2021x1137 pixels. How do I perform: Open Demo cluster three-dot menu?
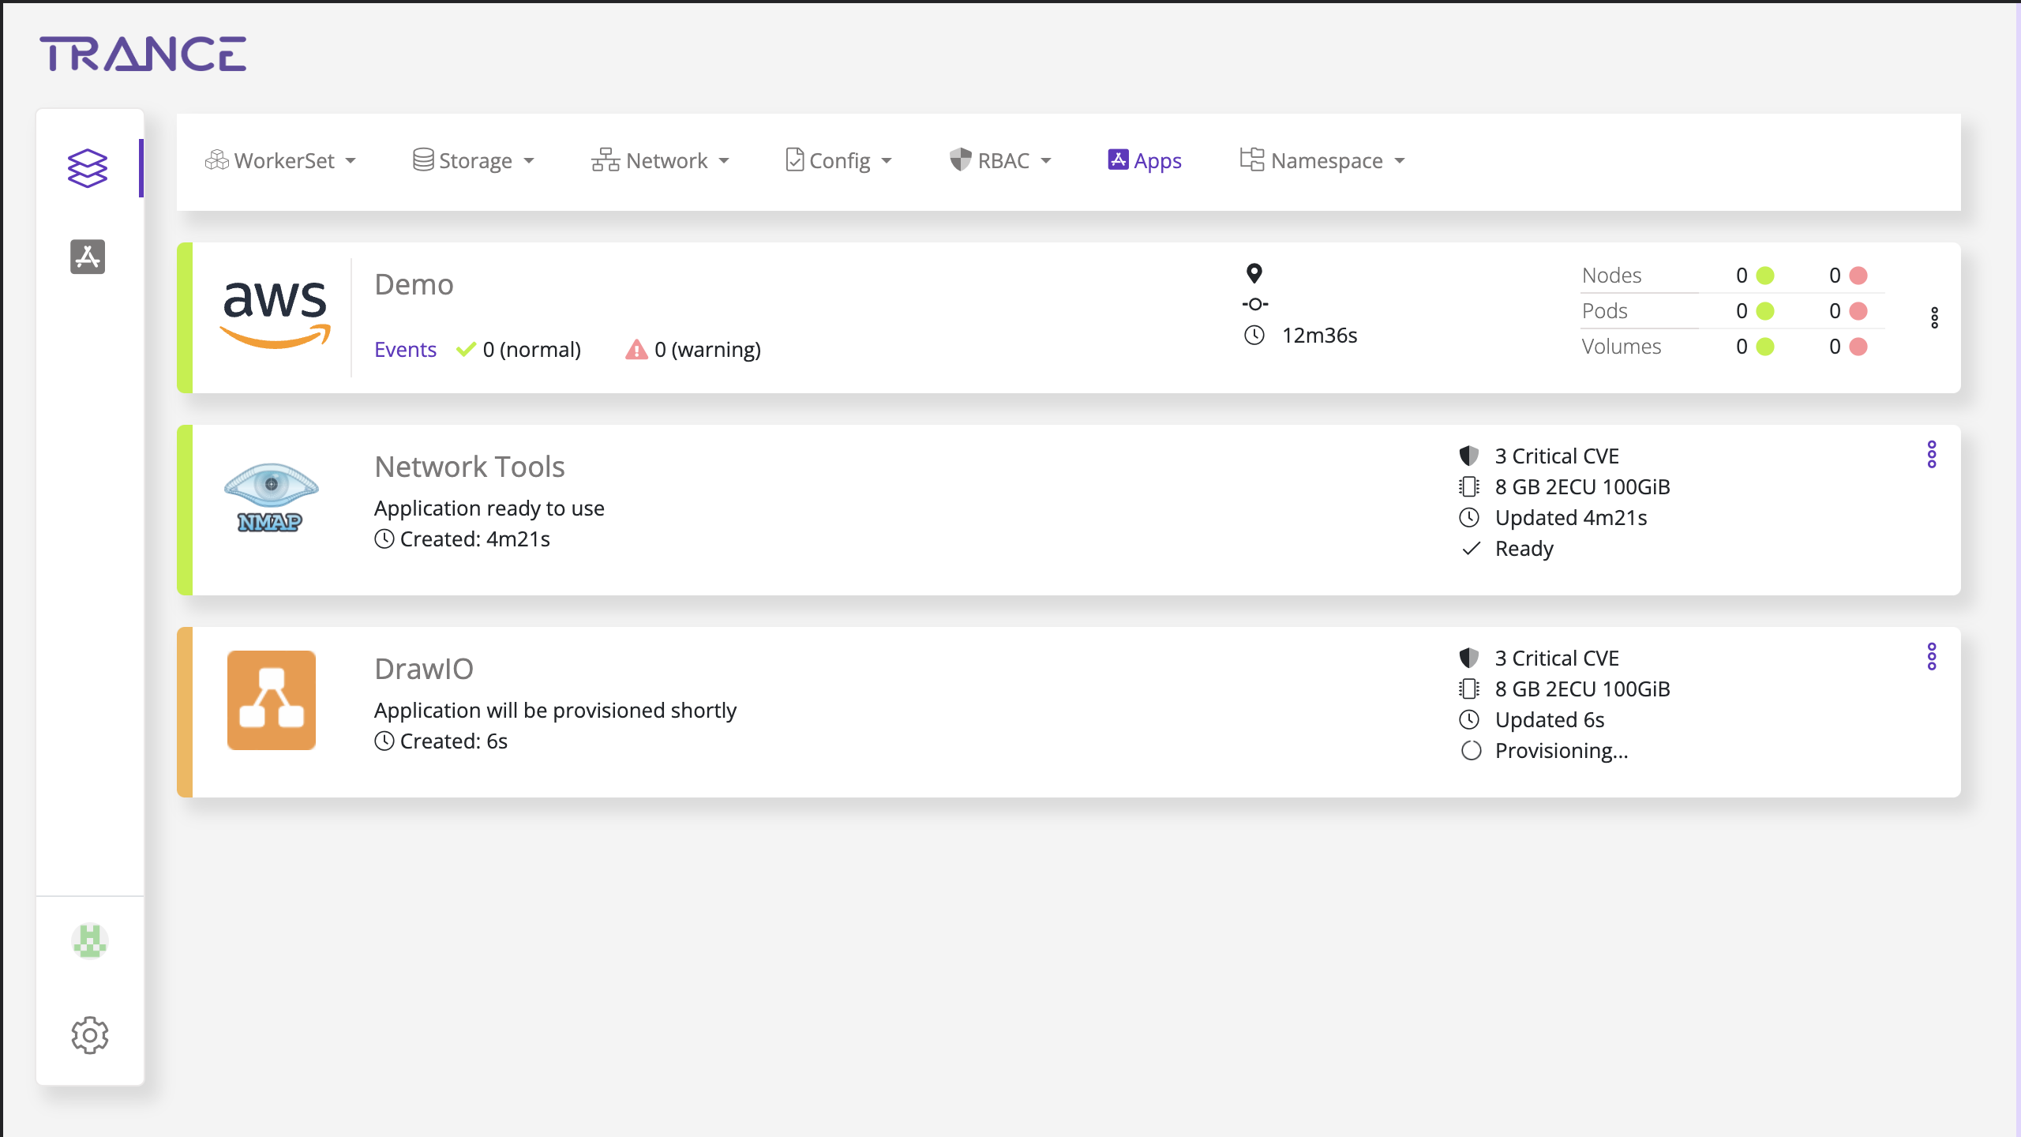click(1934, 317)
